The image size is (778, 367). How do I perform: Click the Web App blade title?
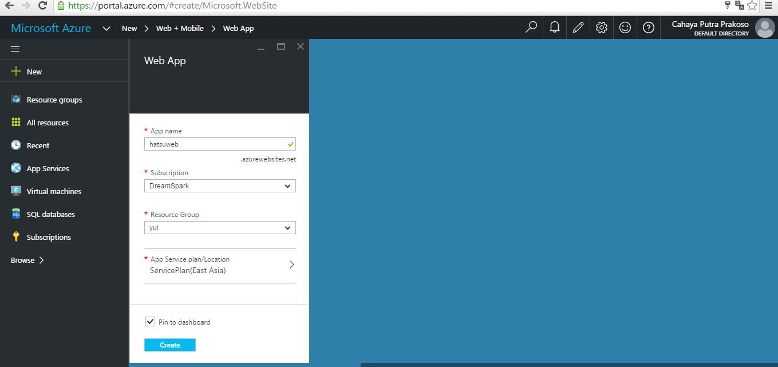(x=165, y=60)
